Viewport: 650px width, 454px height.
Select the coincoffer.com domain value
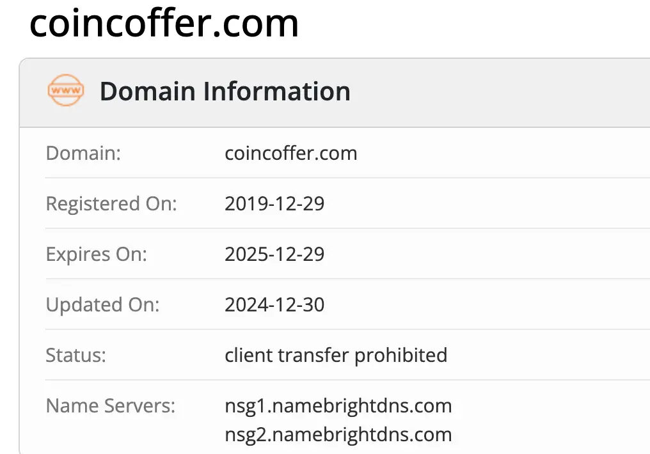tap(290, 153)
